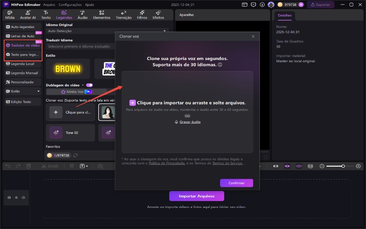Adjust the timeline zoom slider
Viewport: 366px width, 229px height.
coord(342,166)
